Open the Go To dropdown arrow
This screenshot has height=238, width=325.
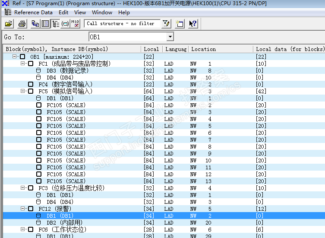pos(170,37)
